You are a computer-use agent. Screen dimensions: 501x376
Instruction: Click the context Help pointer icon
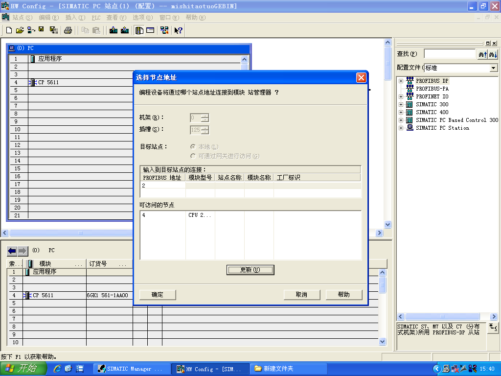coord(178,30)
